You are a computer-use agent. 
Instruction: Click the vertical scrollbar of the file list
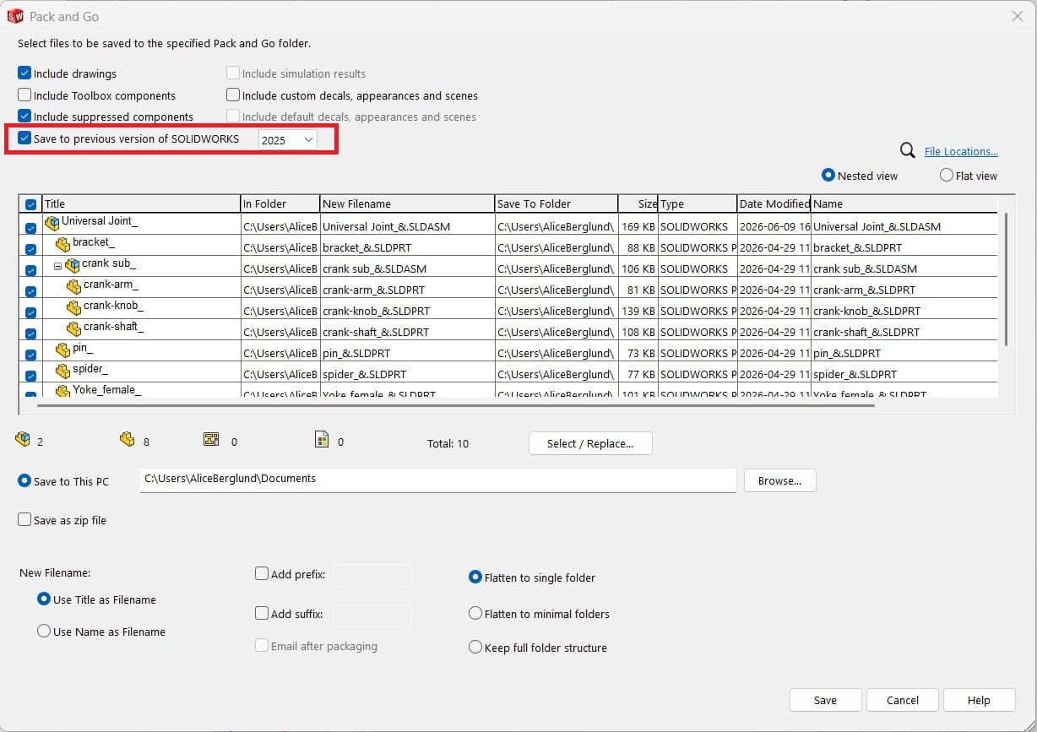1005,279
